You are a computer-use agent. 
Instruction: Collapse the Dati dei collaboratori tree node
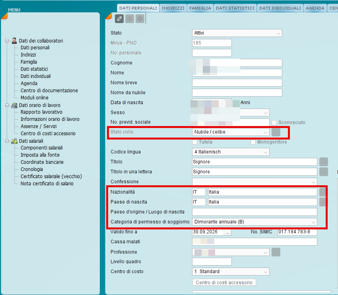coord(7,41)
